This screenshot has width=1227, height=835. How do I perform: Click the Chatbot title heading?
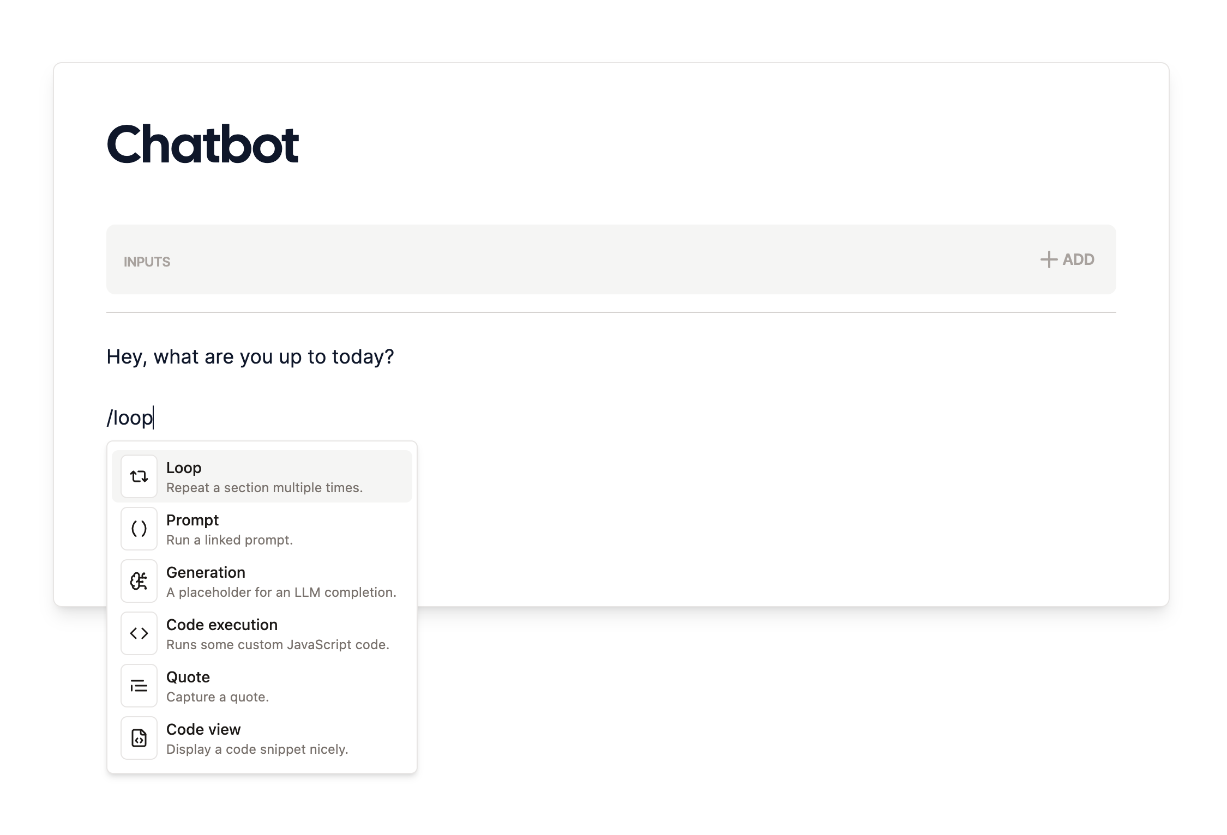point(202,144)
